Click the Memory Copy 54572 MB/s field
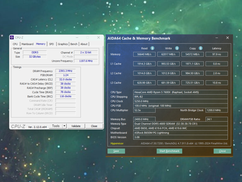The height and width of the screenshot is (182, 242). (x=192, y=54)
